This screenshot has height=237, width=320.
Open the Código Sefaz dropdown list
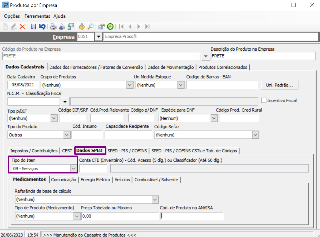255,135
